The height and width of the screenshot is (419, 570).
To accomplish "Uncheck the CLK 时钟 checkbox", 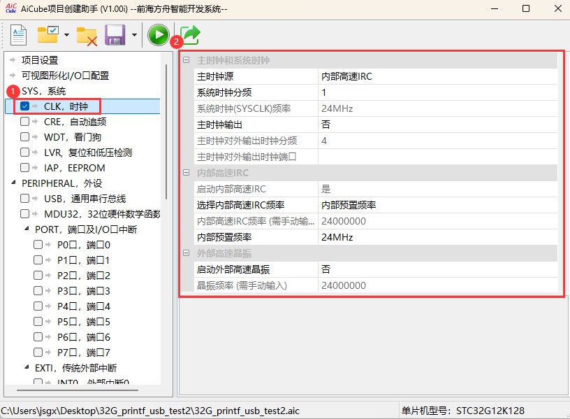I will pyautogui.click(x=24, y=106).
